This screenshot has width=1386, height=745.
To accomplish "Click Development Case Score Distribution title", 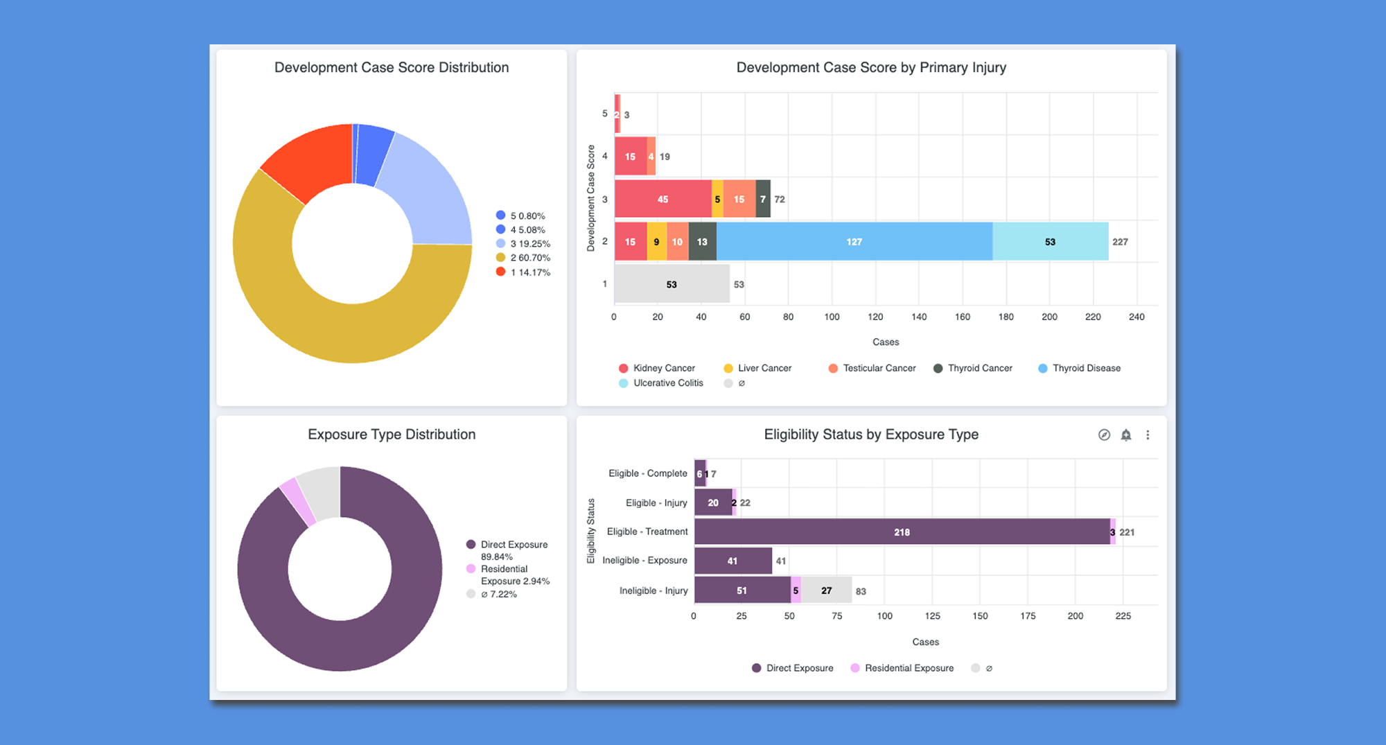I will tap(392, 67).
